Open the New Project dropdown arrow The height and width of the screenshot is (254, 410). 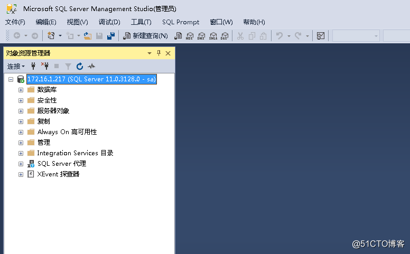[x=60, y=35]
